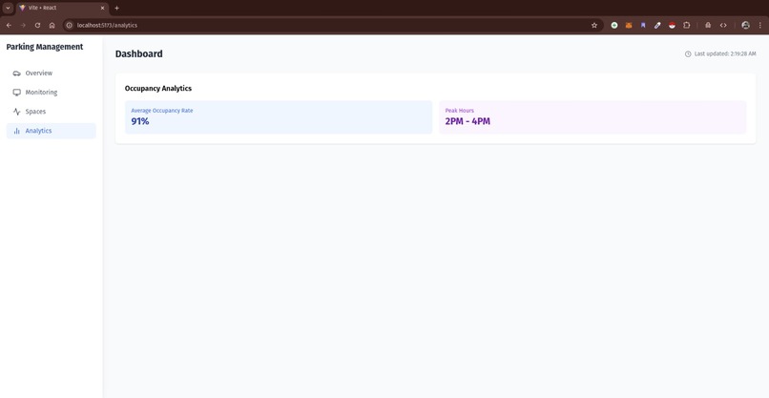
Task: Open the browser profile avatar
Action: pos(745,25)
